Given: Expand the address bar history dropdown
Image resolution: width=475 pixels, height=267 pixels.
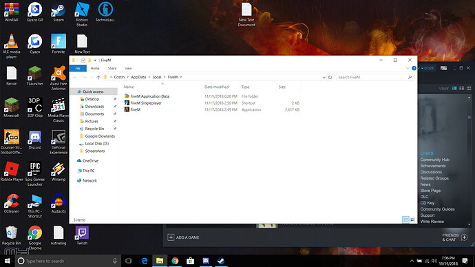Looking at the screenshot, I should (x=324, y=77).
